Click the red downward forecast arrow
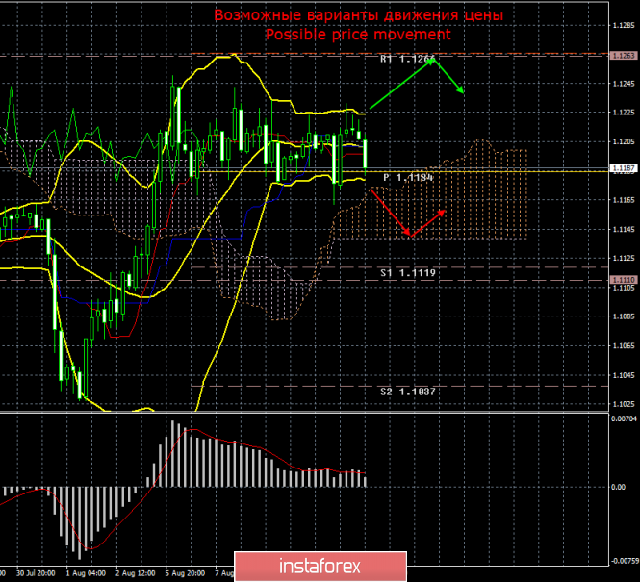 pos(389,213)
